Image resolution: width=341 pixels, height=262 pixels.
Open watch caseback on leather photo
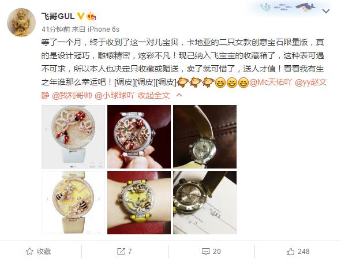coord(205,137)
